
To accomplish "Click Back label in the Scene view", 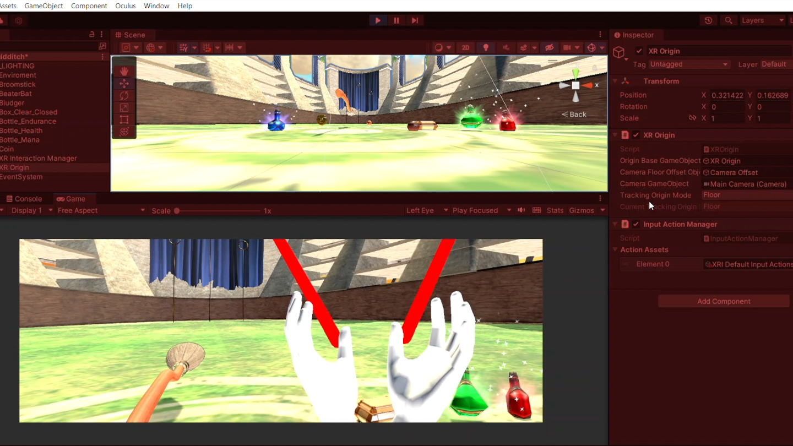I will 575,114.
